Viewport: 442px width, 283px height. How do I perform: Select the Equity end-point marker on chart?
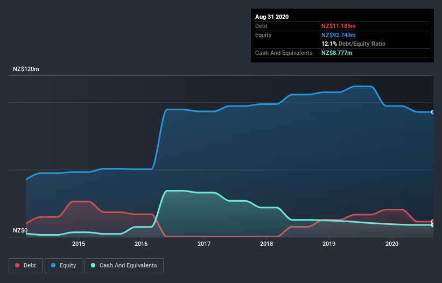(x=433, y=112)
